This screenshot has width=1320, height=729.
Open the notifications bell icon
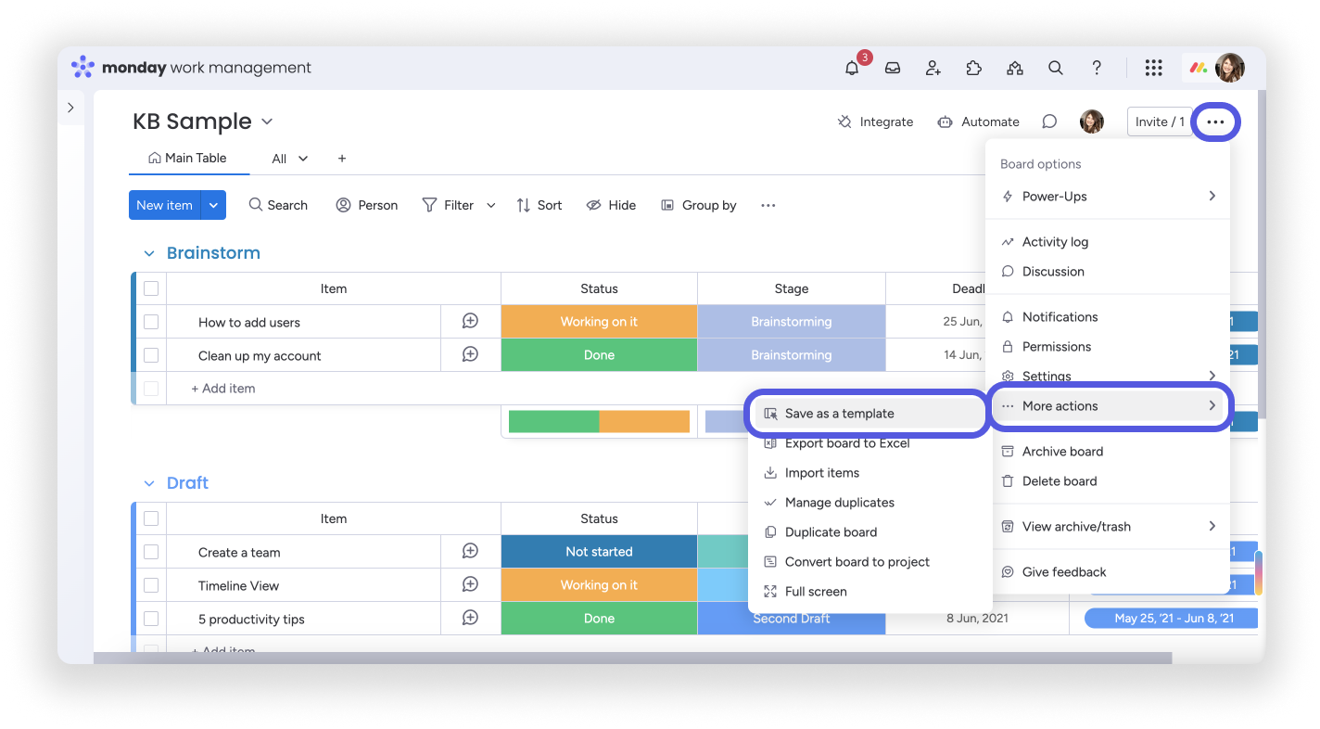[x=852, y=68]
